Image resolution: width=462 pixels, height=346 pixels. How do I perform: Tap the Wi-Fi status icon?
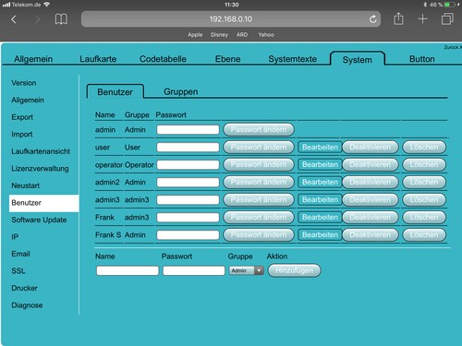click(x=46, y=5)
